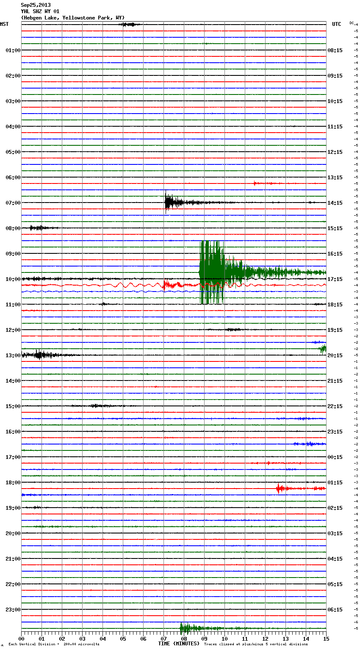The width and height of the screenshot is (360, 650).
Task: Click minute-axis tick label 07
Action: coord(163,639)
